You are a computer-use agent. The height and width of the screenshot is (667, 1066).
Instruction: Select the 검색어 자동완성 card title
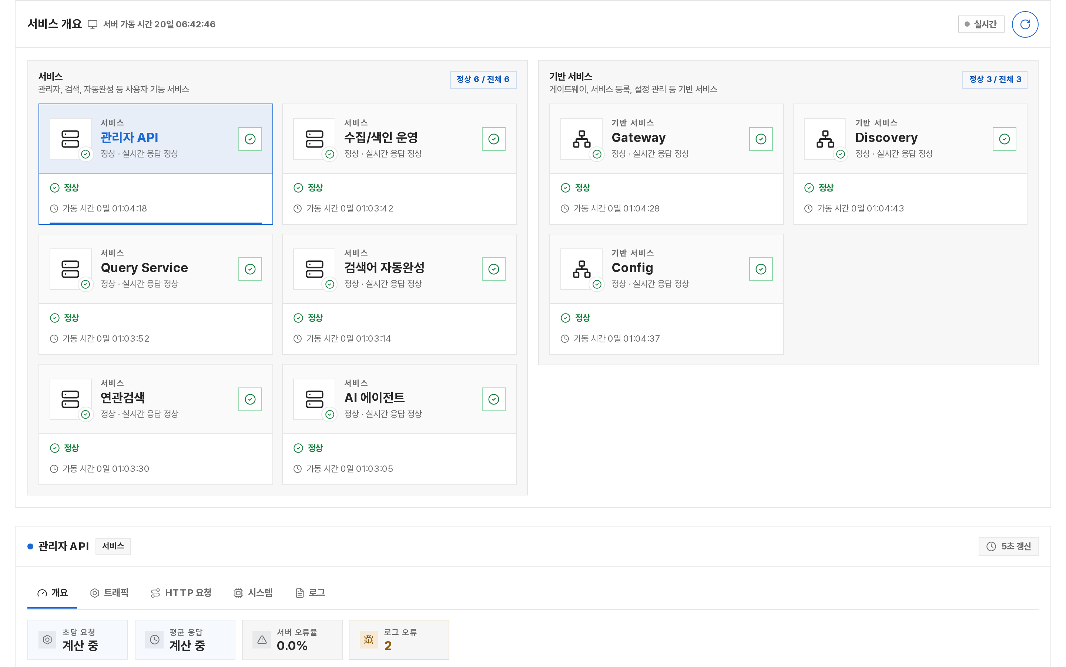tap(384, 268)
